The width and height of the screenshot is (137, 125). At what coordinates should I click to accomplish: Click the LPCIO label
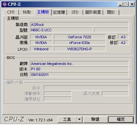(x=23, y=49)
